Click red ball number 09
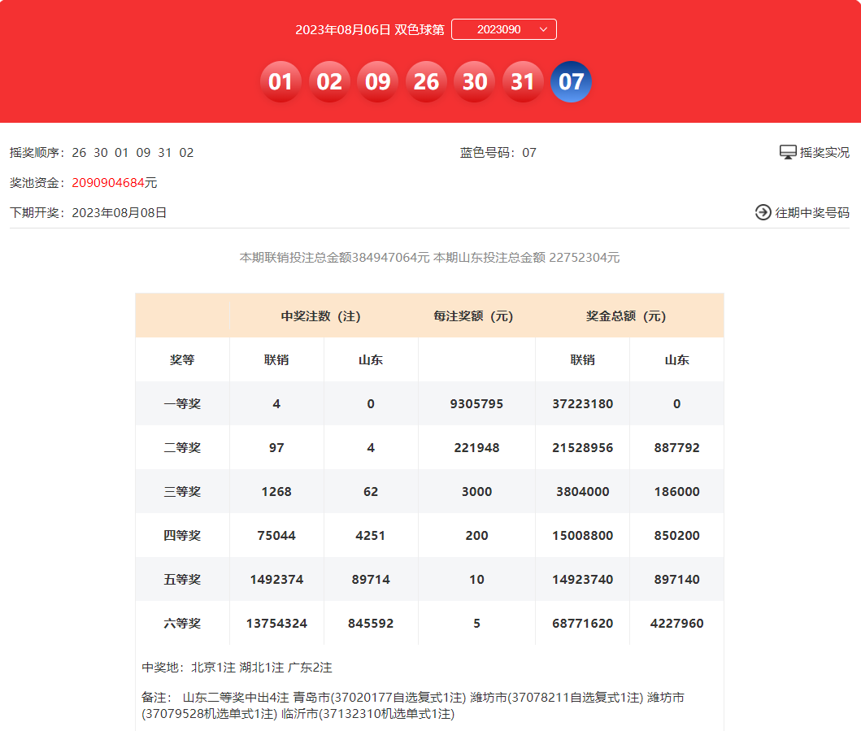The image size is (861, 731). pyautogui.click(x=377, y=81)
